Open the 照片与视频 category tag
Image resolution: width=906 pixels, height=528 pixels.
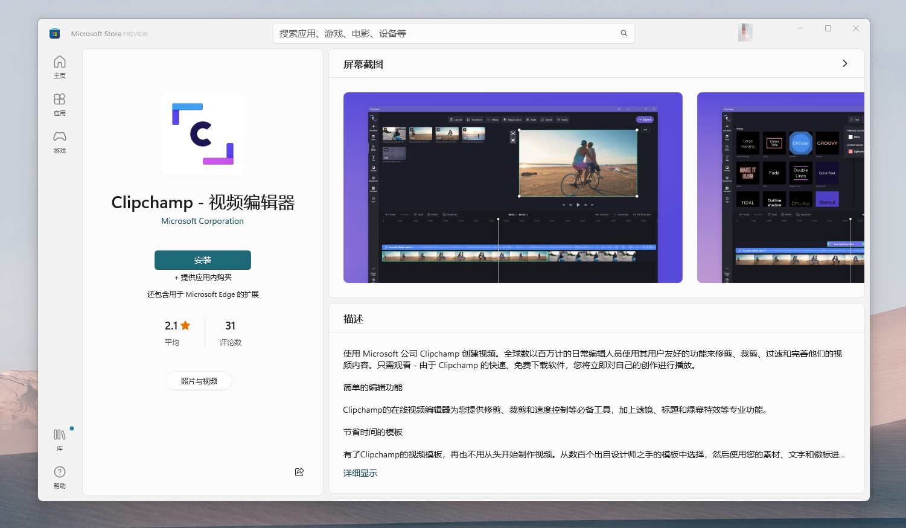199,381
